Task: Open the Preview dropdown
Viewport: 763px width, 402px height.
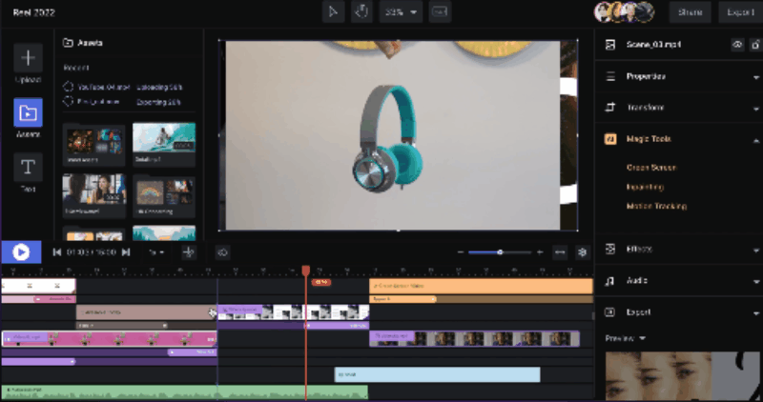Action: [x=625, y=338]
